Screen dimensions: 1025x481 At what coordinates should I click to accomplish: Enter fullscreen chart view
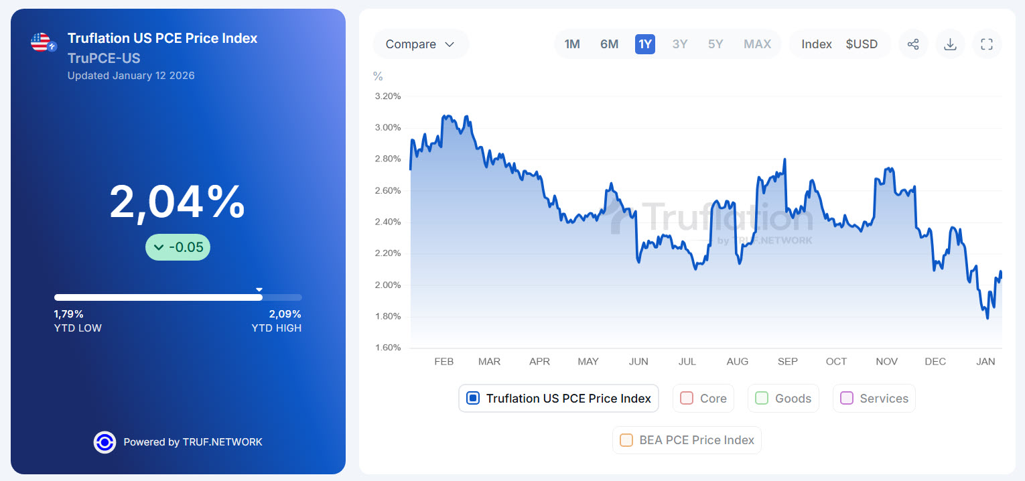tap(986, 44)
